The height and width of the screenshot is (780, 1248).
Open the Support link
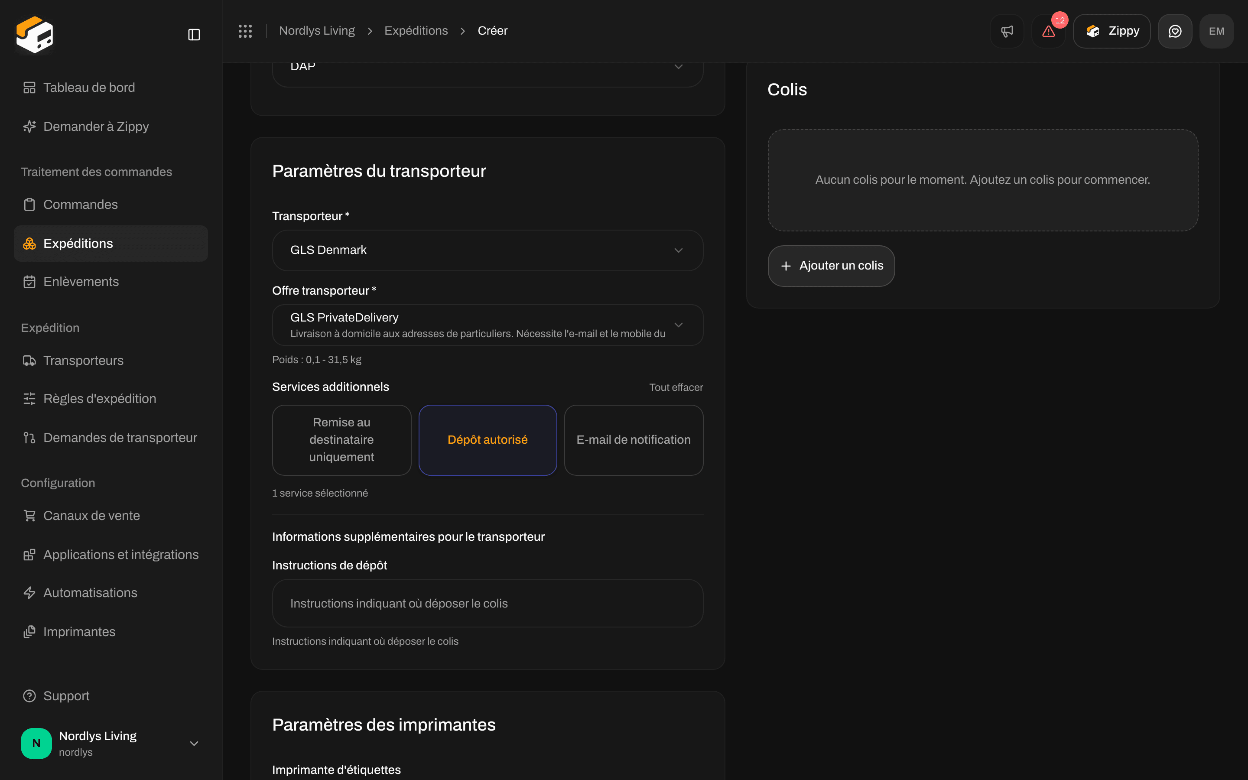[x=110, y=696]
